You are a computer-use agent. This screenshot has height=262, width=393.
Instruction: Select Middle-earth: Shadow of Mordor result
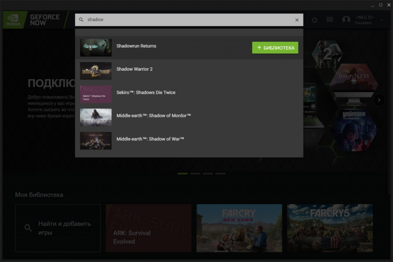pyautogui.click(x=154, y=116)
